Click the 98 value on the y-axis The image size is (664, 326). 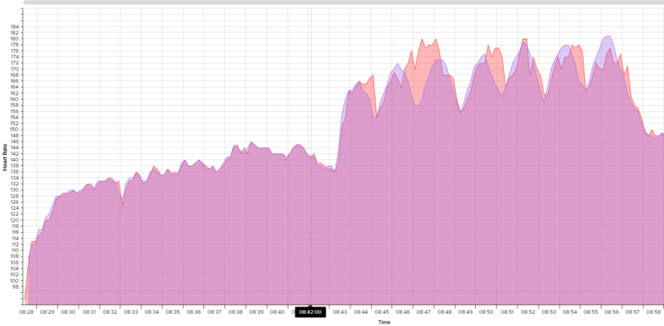(x=17, y=287)
